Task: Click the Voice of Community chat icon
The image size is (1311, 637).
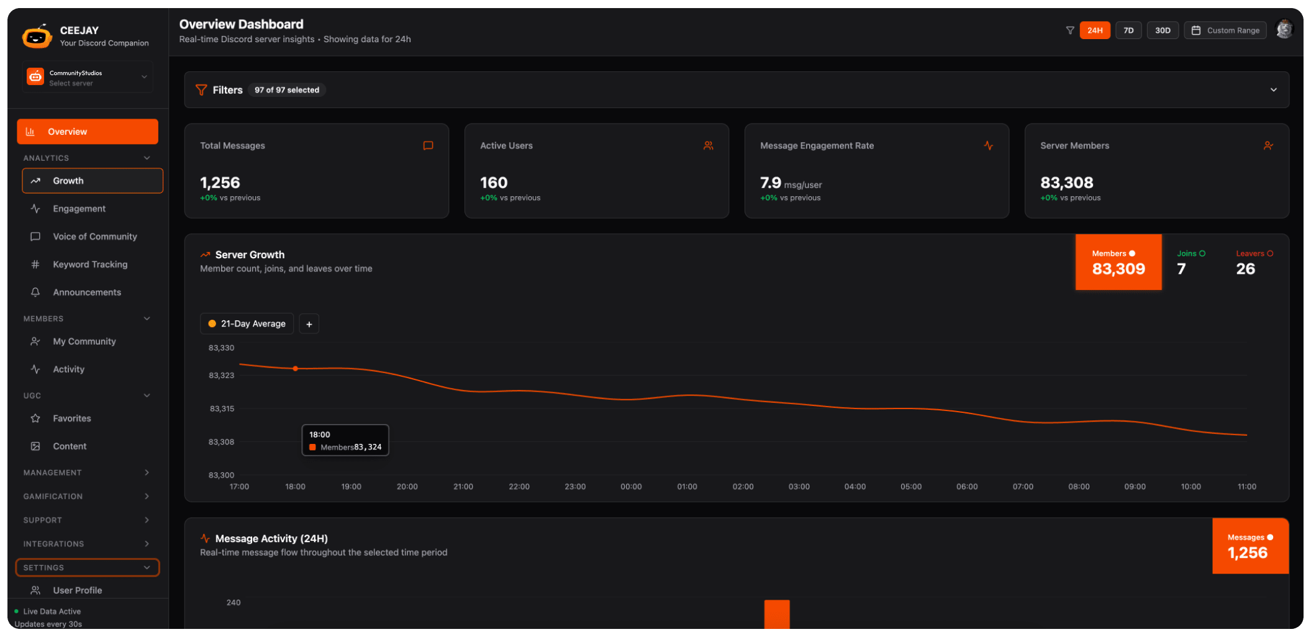Action: (35, 237)
